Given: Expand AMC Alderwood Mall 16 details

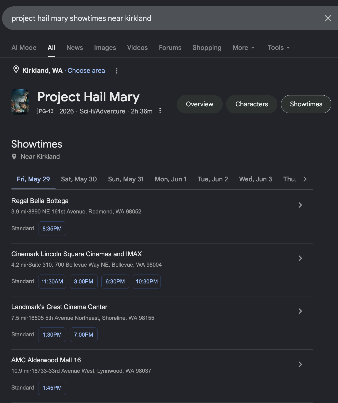Looking at the screenshot, I should (x=300, y=364).
